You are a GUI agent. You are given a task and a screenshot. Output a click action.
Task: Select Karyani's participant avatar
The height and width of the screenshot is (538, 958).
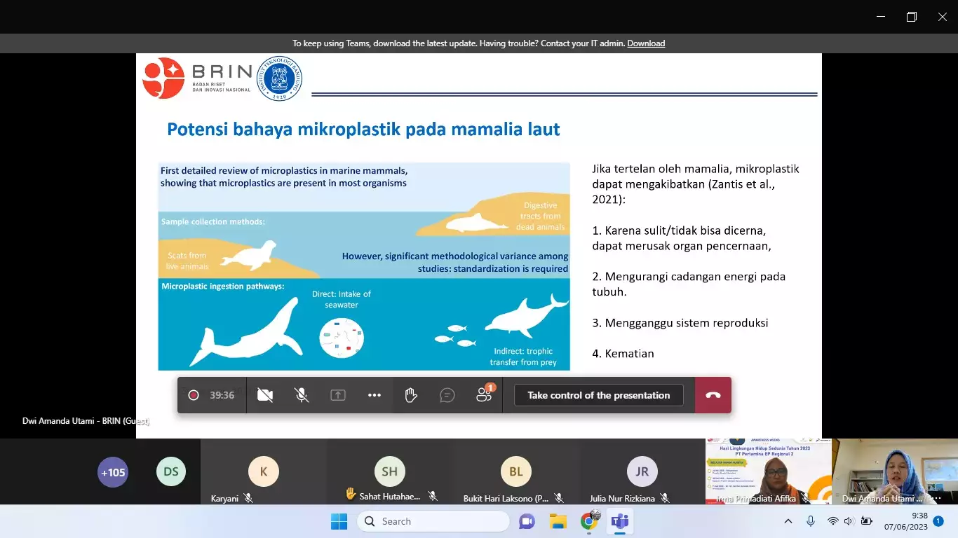[264, 472]
